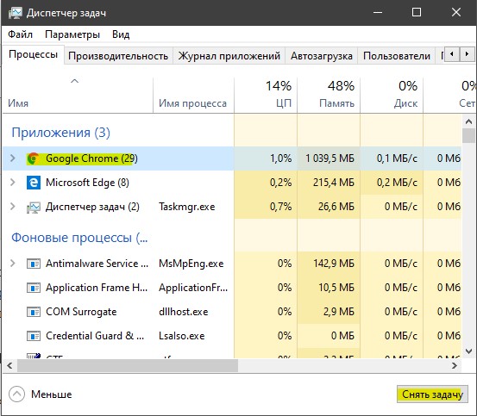The height and width of the screenshot is (416, 477).
Task: Select the Приложения (3) group header
Action: coord(60,133)
